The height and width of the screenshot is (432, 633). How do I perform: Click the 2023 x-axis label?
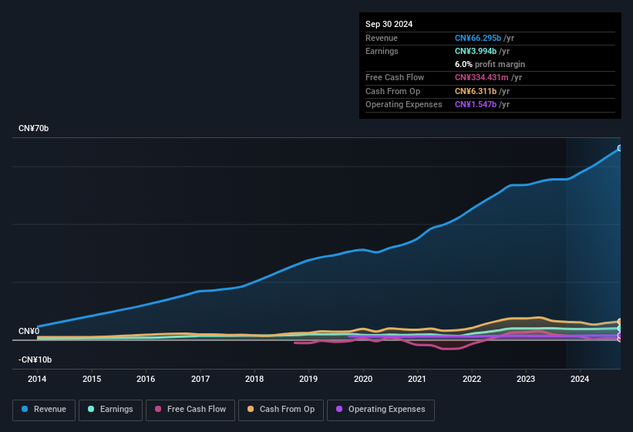tap(526, 379)
